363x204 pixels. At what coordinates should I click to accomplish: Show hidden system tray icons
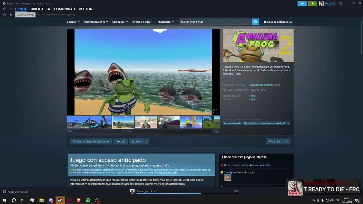coord(313,200)
